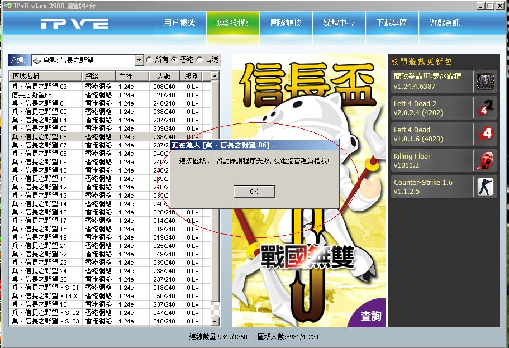
Task: Select room 信長之野望FF
Action: pyautogui.click(x=111, y=95)
